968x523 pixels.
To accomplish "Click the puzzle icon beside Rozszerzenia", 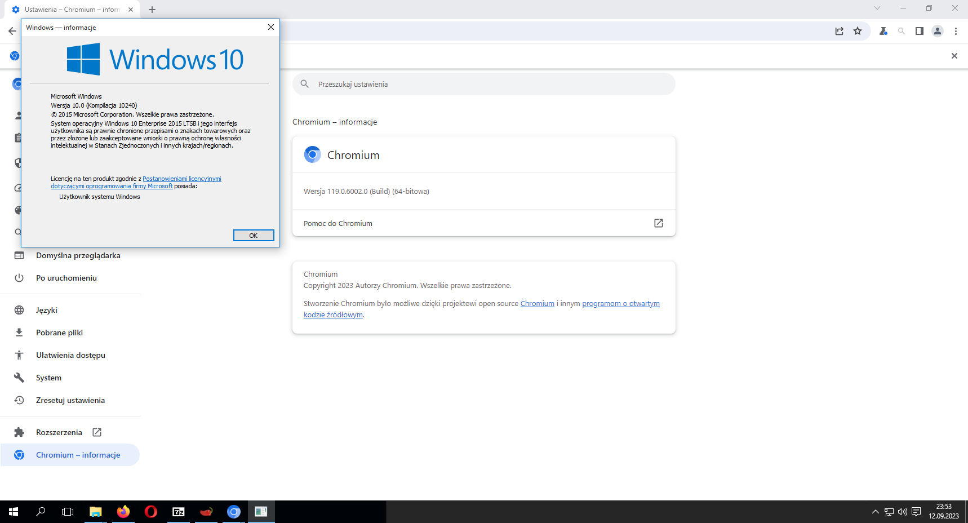I will point(19,432).
